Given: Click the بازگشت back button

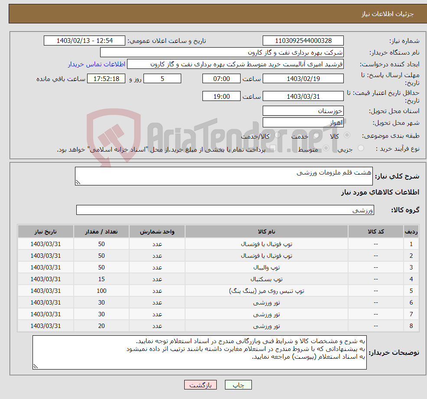Looking at the screenshot, I should 200,385.
